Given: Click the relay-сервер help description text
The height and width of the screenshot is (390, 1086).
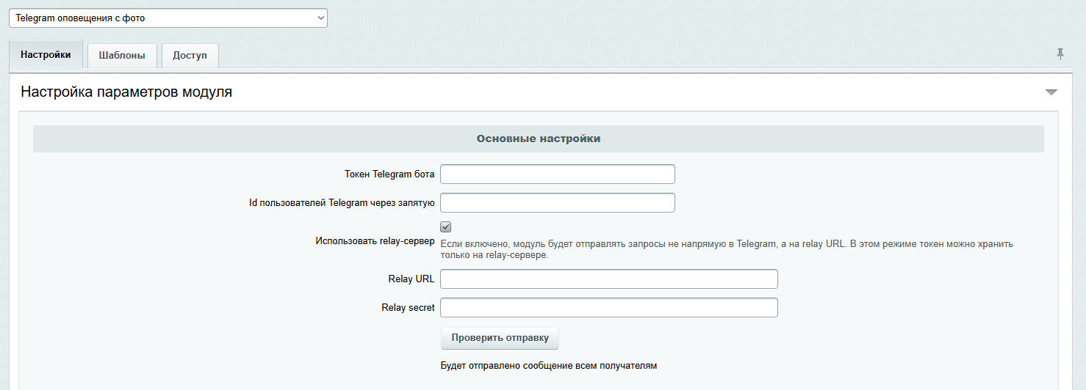Looking at the screenshot, I should pos(727,249).
